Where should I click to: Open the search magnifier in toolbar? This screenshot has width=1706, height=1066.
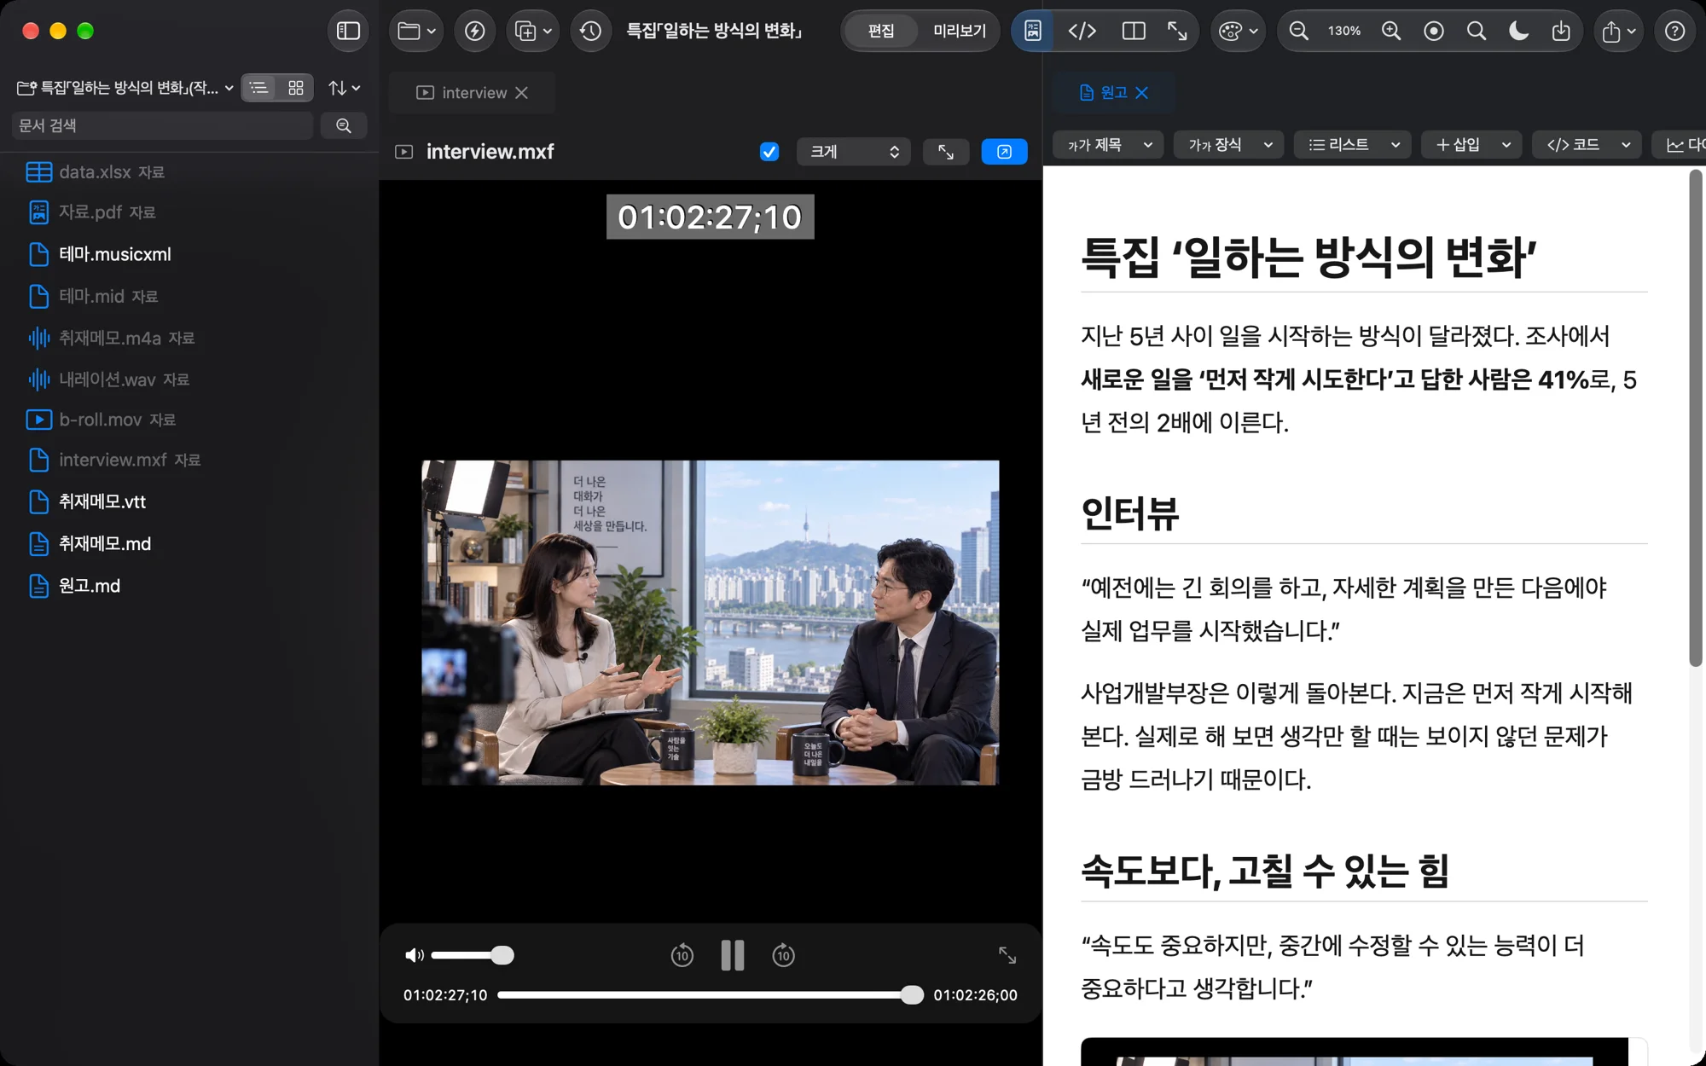[x=1477, y=32]
